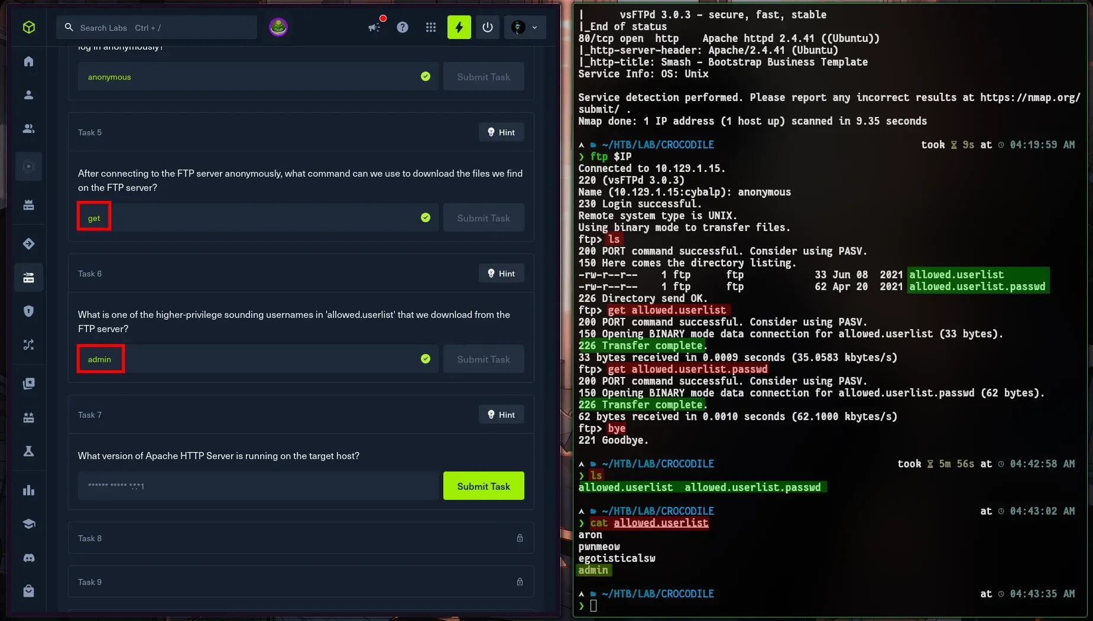Image resolution: width=1093 pixels, height=621 pixels.
Task: Select the hexagon icon in sidebar
Action: tap(28, 167)
